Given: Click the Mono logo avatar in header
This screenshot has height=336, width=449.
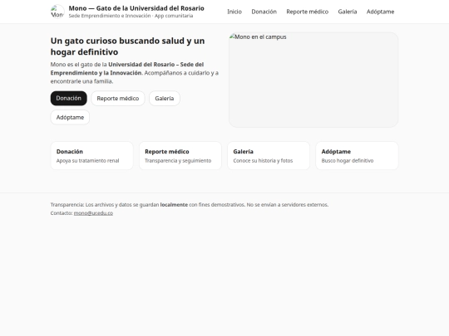Looking at the screenshot, I should click(57, 12).
